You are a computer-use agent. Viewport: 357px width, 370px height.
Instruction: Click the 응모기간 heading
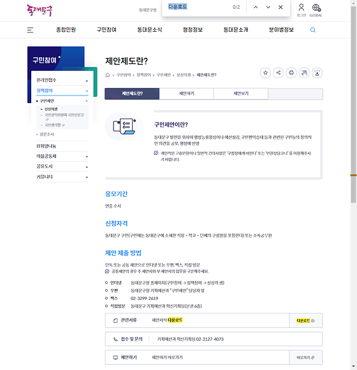click(x=116, y=194)
